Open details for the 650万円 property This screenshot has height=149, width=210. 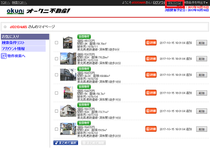(151, 43)
